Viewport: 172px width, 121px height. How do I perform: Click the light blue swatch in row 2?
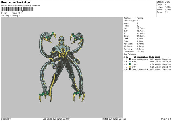click(x=130, y=62)
